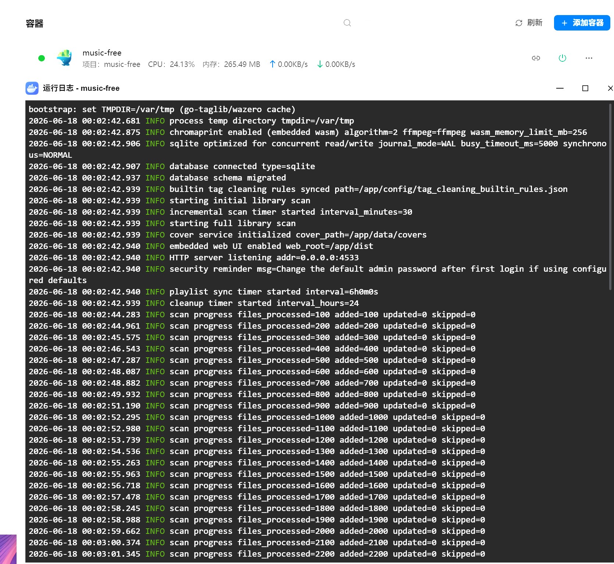Click the music-free container name
The image size is (614, 564).
coord(102,53)
